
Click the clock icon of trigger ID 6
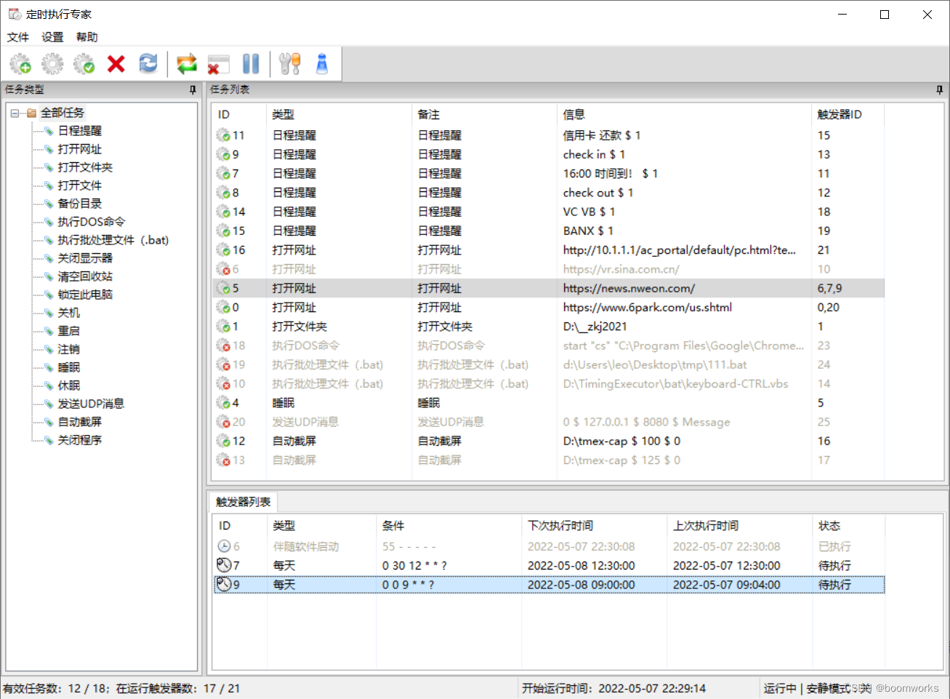pyautogui.click(x=224, y=546)
